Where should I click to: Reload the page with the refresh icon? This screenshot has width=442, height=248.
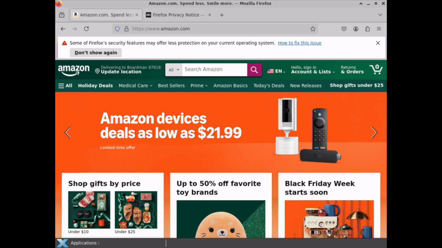tap(86, 29)
